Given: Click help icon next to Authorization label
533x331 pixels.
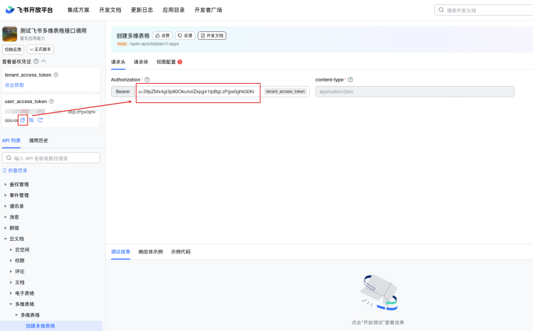Looking at the screenshot, I should (x=147, y=80).
